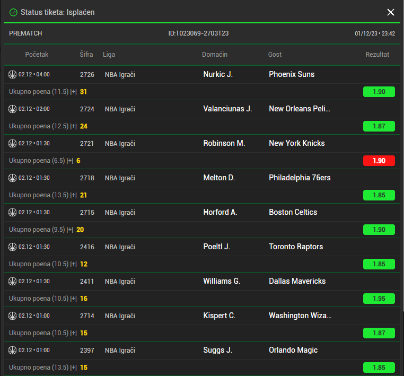Click the Liga column header
Viewport: 404px width, 376px height.
109,55
